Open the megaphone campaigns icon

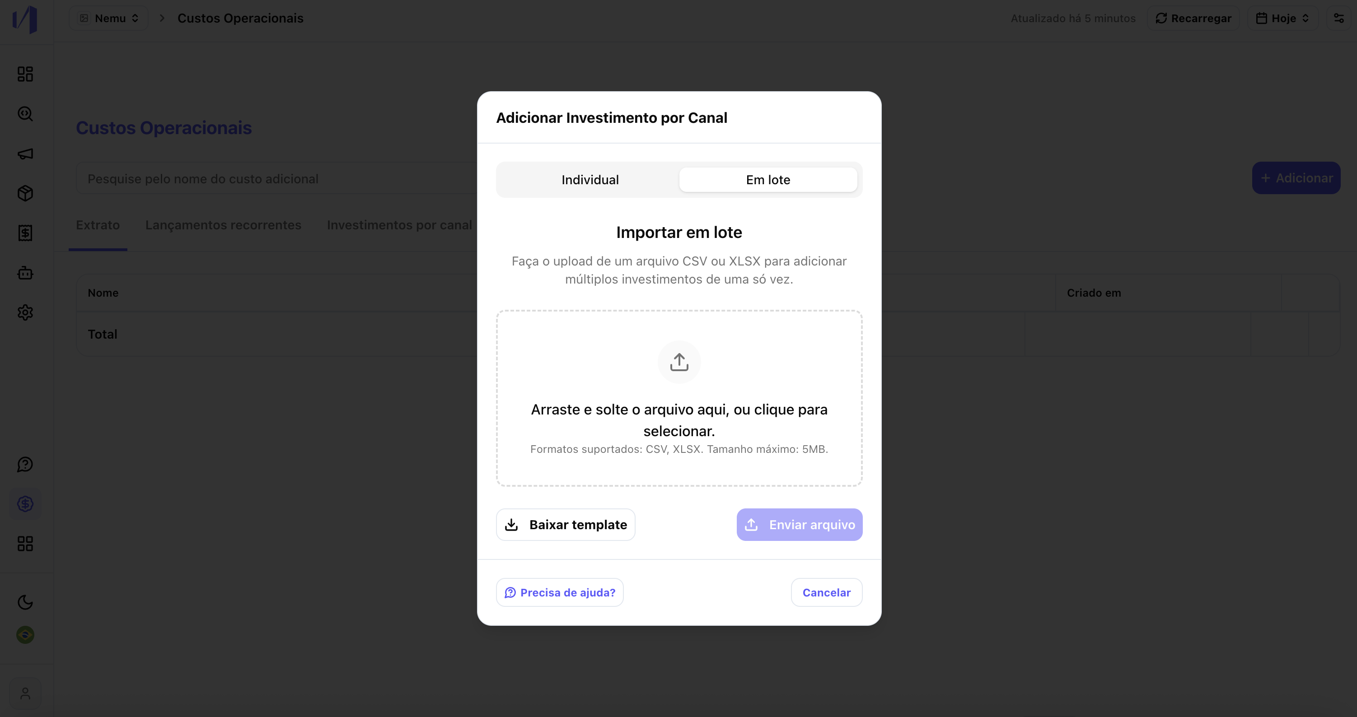click(25, 154)
